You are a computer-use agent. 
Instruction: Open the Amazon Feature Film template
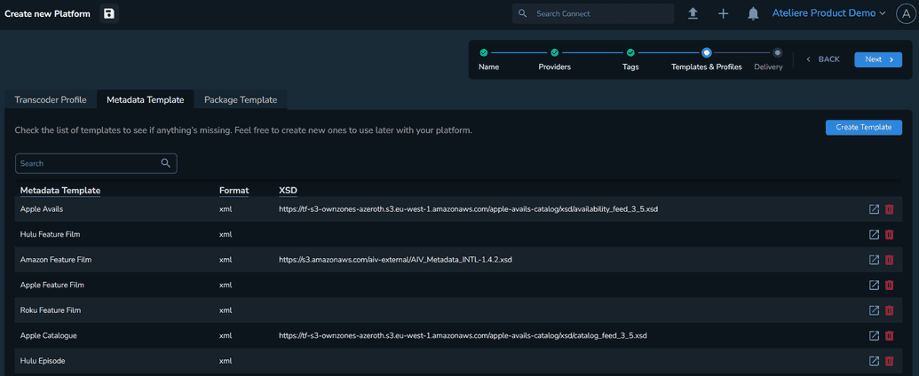point(874,260)
